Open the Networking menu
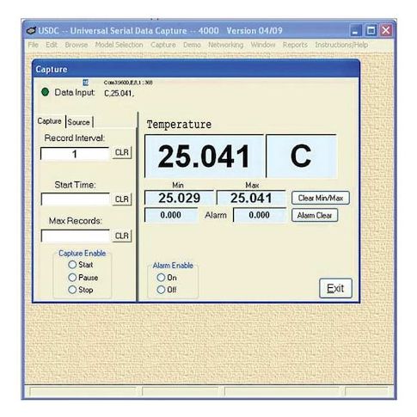 click(225, 45)
